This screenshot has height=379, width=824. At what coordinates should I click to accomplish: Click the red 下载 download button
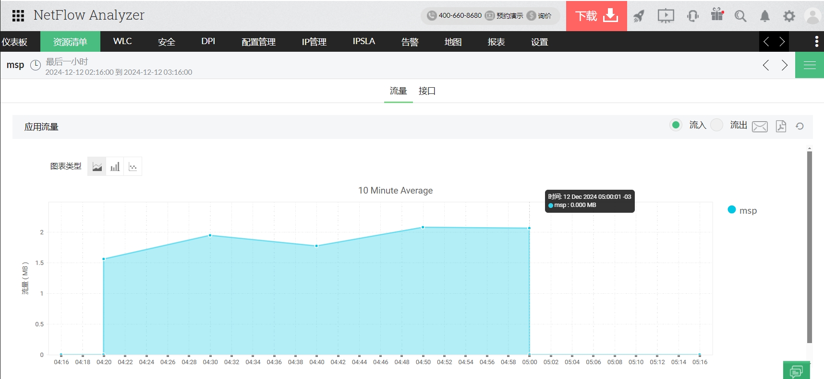click(x=596, y=16)
